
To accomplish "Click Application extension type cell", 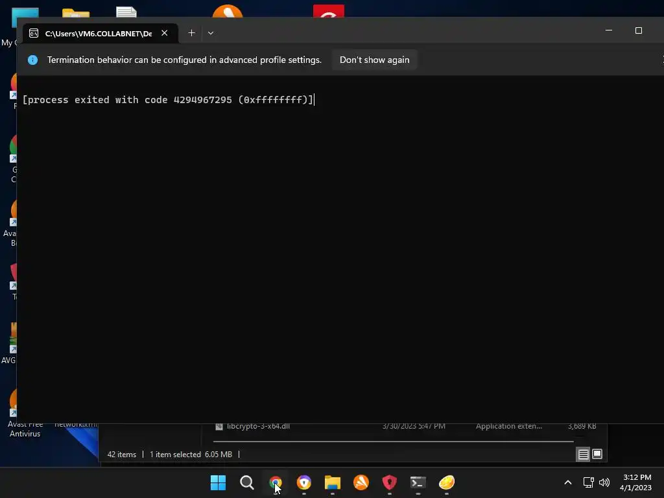I will [508, 427].
